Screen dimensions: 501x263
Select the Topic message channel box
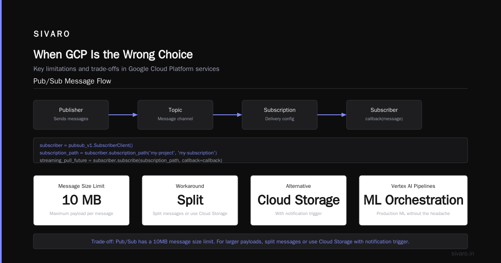175,114
